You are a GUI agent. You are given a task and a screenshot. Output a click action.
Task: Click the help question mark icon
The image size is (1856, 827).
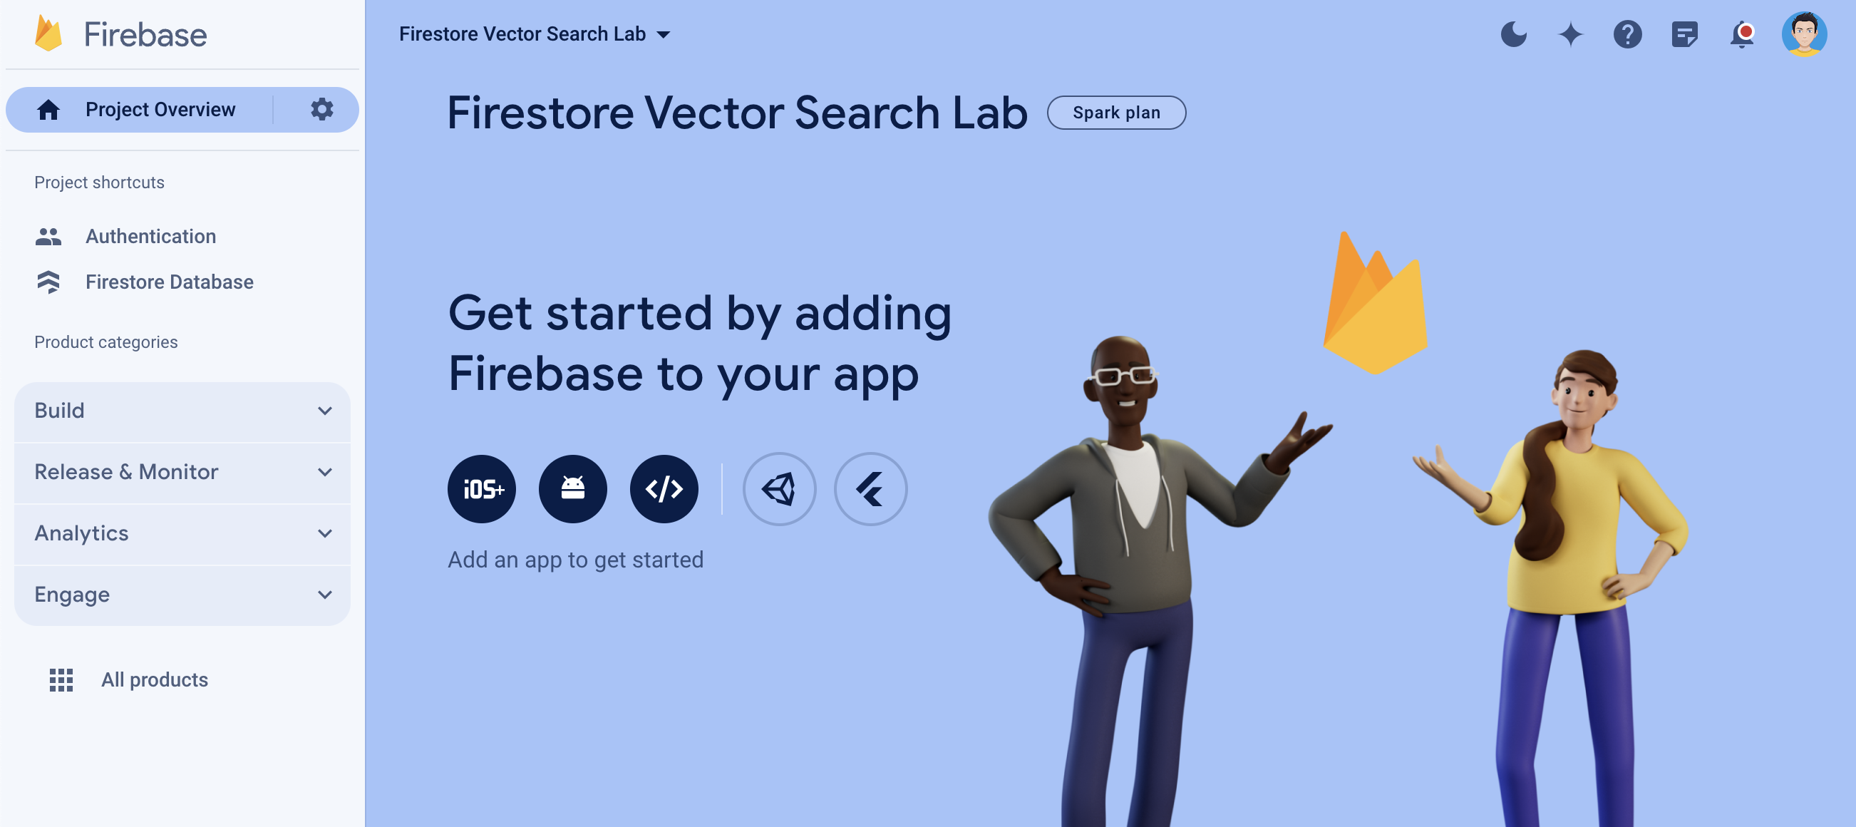pos(1627,34)
